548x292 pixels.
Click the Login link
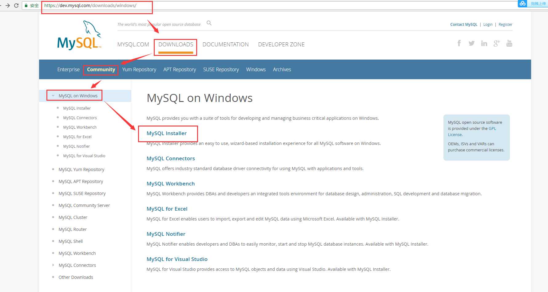[x=488, y=25]
